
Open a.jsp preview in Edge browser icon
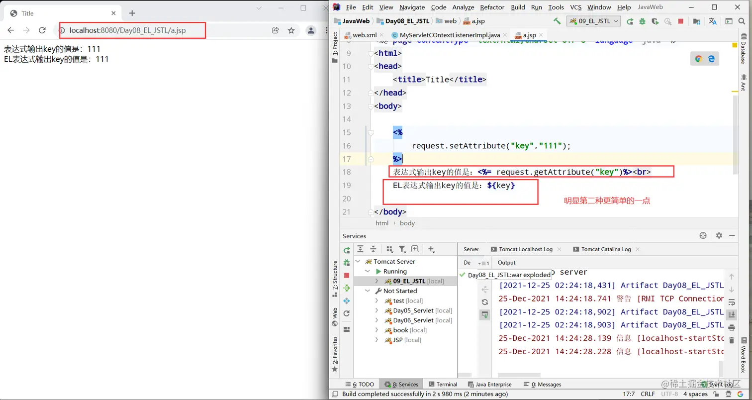coord(711,58)
